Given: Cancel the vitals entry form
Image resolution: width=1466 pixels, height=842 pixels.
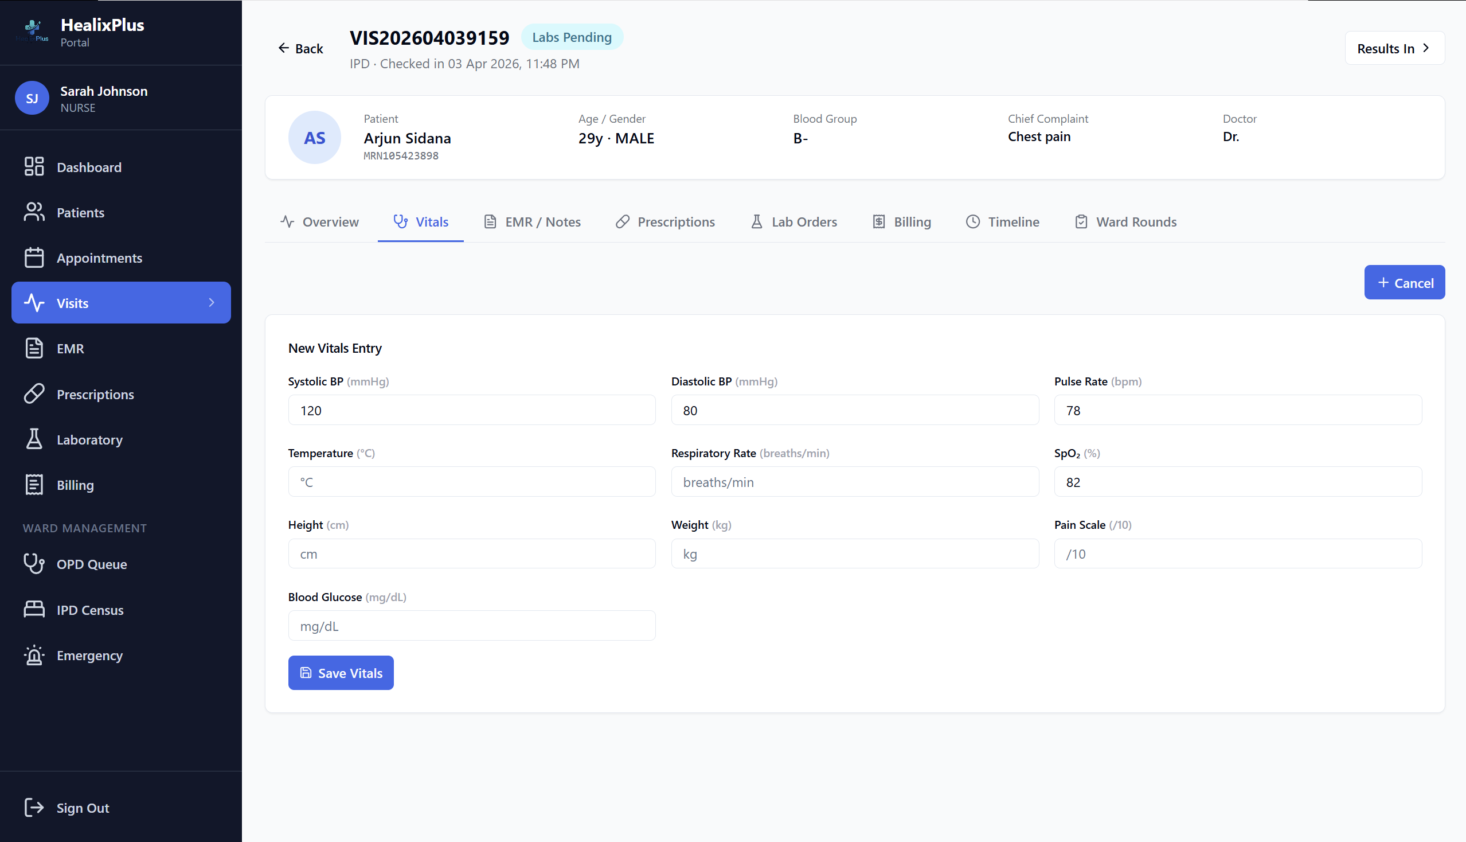Looking at the screenshot, I should [1405, 282].
